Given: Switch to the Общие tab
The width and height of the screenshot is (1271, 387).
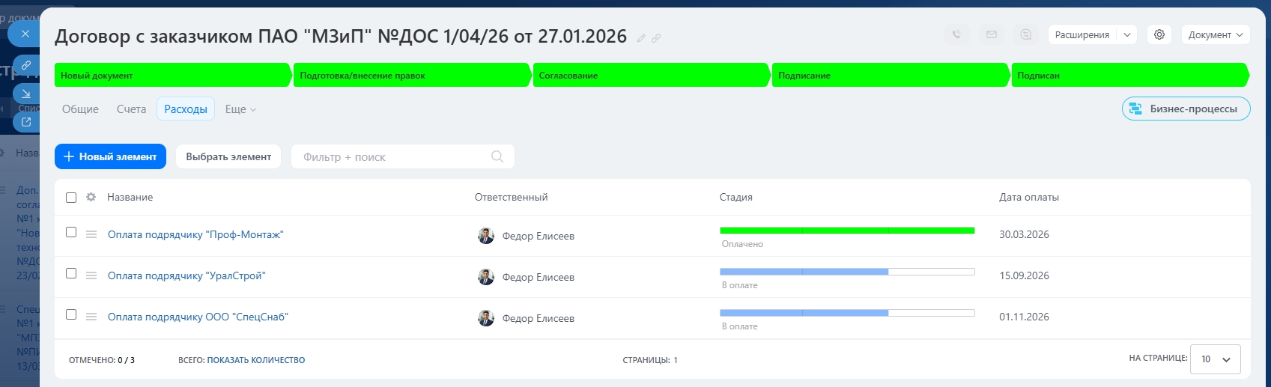Looking at the screenshot, I should click(x=80, y=109).
